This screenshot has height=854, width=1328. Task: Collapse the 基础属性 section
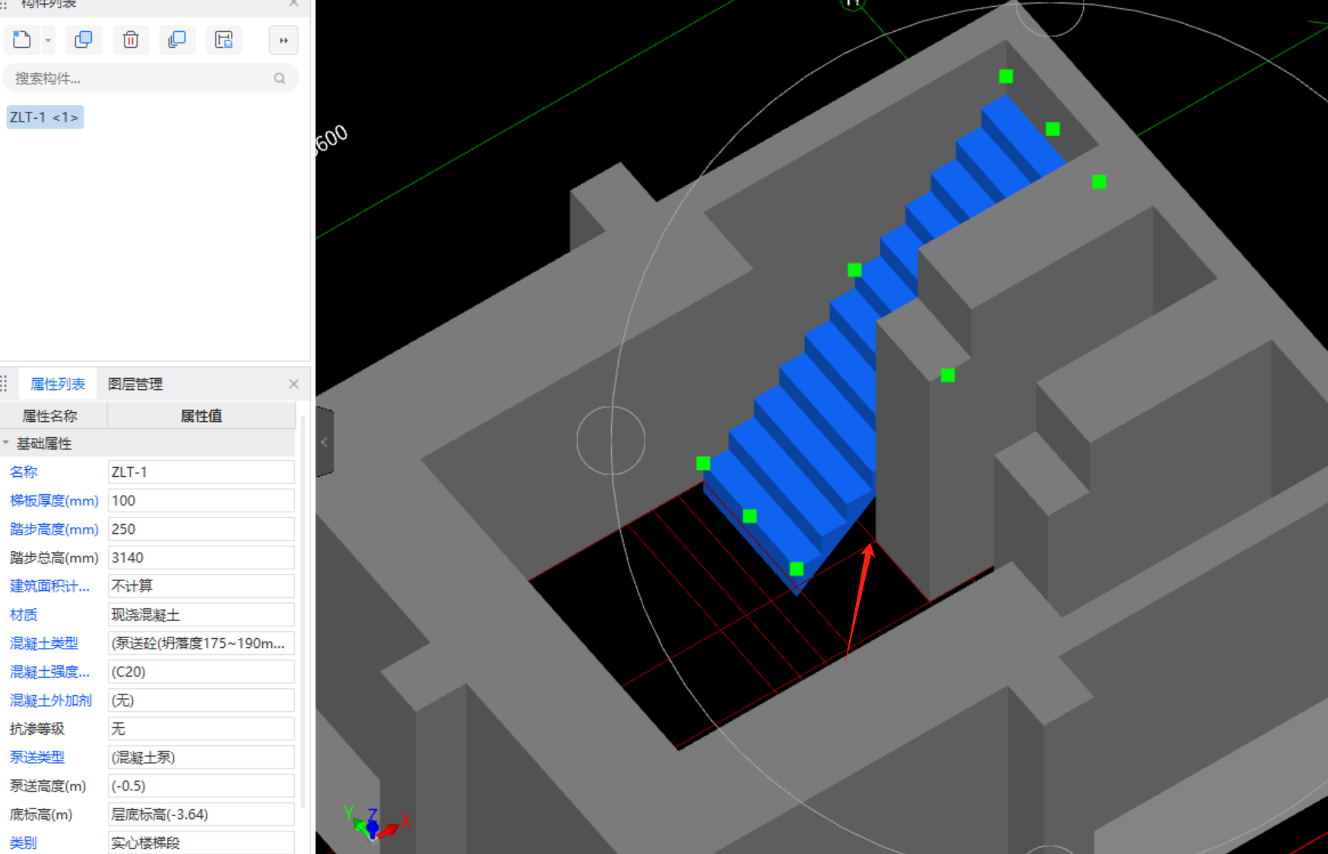6,443
